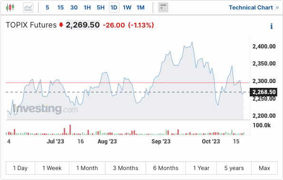This screenshot has width=283, height=180.
Task: Click the Oct '23 date label
Action: (x=211, y=141)
